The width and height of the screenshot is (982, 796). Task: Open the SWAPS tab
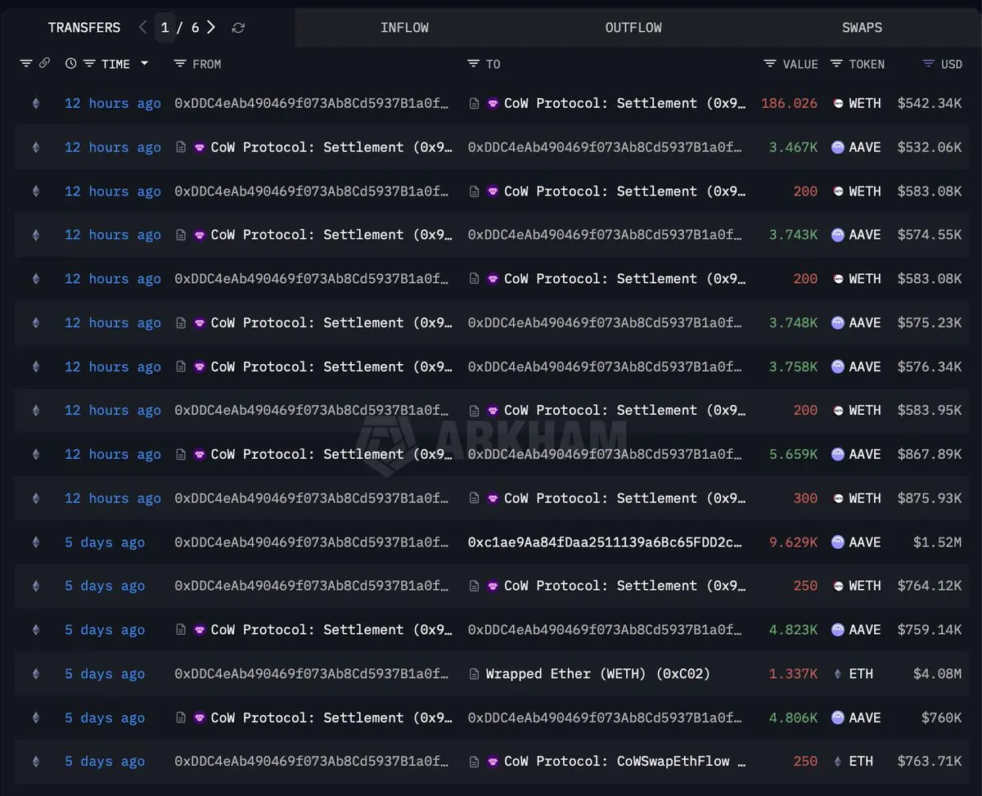(863, 28)
